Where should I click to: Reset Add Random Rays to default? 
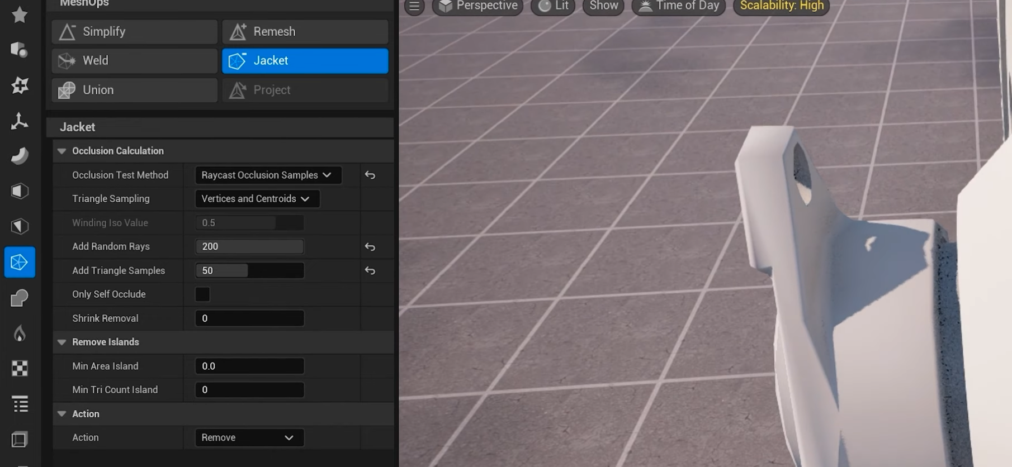[x=370, y=247]
